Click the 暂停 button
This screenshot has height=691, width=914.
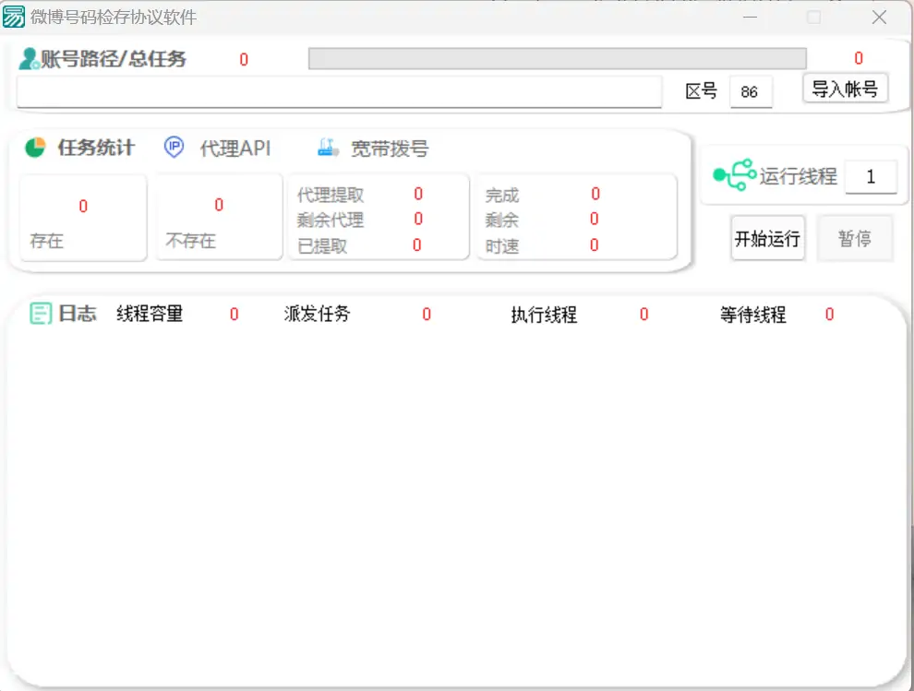855,238
